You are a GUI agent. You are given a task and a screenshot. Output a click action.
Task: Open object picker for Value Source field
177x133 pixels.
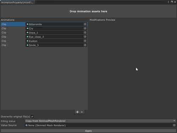(174, 125)
